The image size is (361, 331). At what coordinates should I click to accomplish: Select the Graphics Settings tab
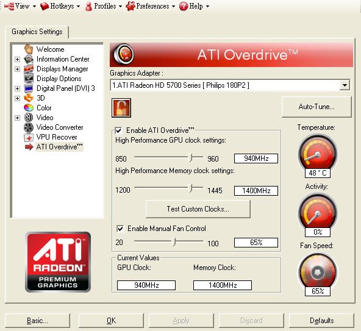click(x=37, y=32)
